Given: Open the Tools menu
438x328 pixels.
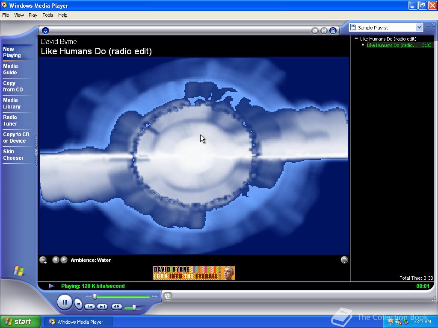Looking at the screenshot, I should pyautogui.click(x=48, y=15).
